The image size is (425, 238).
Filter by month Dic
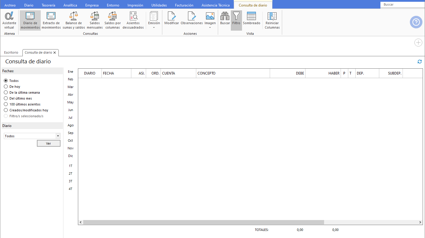(71, 156)
